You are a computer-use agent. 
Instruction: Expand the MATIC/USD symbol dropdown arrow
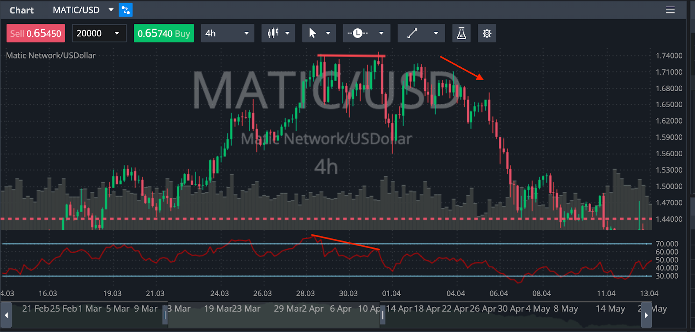[x=111, y=10]
